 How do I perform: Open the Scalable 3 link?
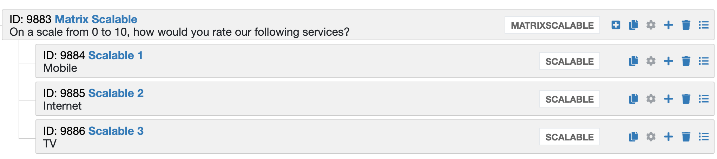click(x=116, y=131)
